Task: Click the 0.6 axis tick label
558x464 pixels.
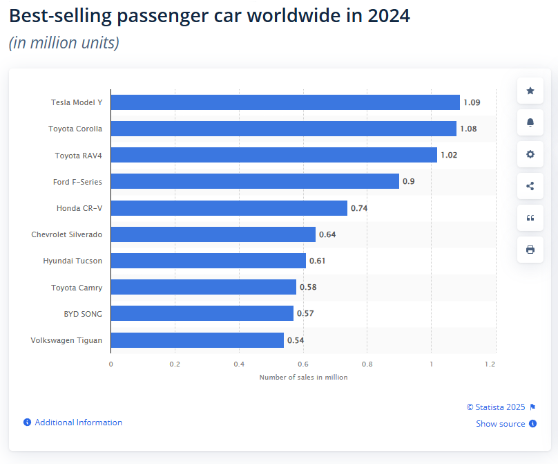Action: (x=303, y=364)
